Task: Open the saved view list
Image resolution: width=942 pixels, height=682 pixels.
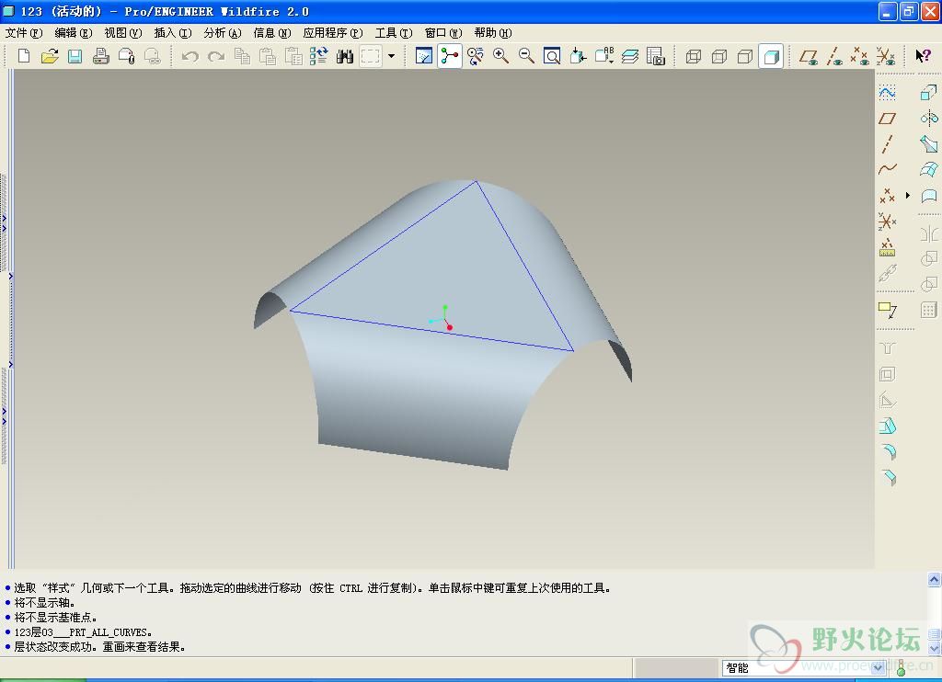Action: (603, 56)
